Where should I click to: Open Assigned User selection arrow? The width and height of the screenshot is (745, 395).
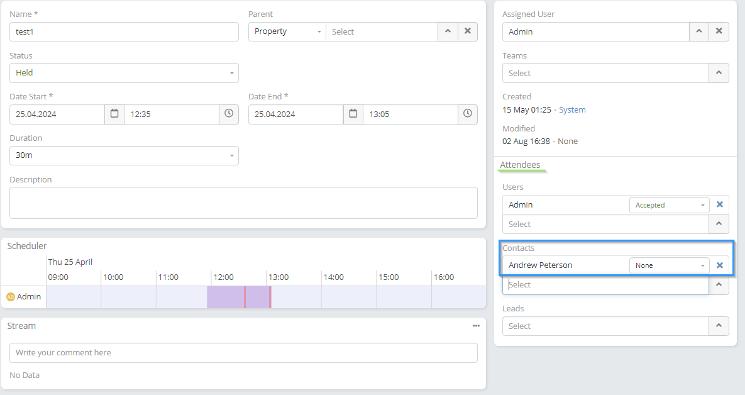pos(699,31)
